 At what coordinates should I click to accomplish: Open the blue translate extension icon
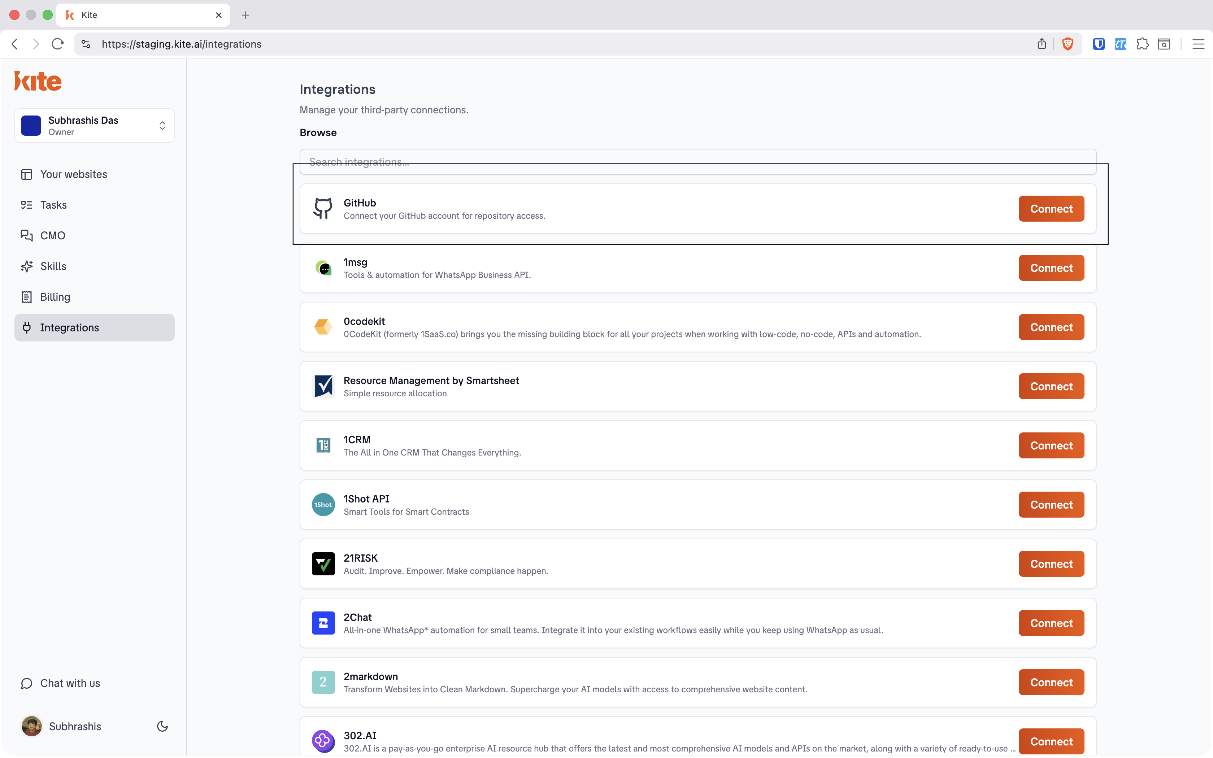(1120, 44)
